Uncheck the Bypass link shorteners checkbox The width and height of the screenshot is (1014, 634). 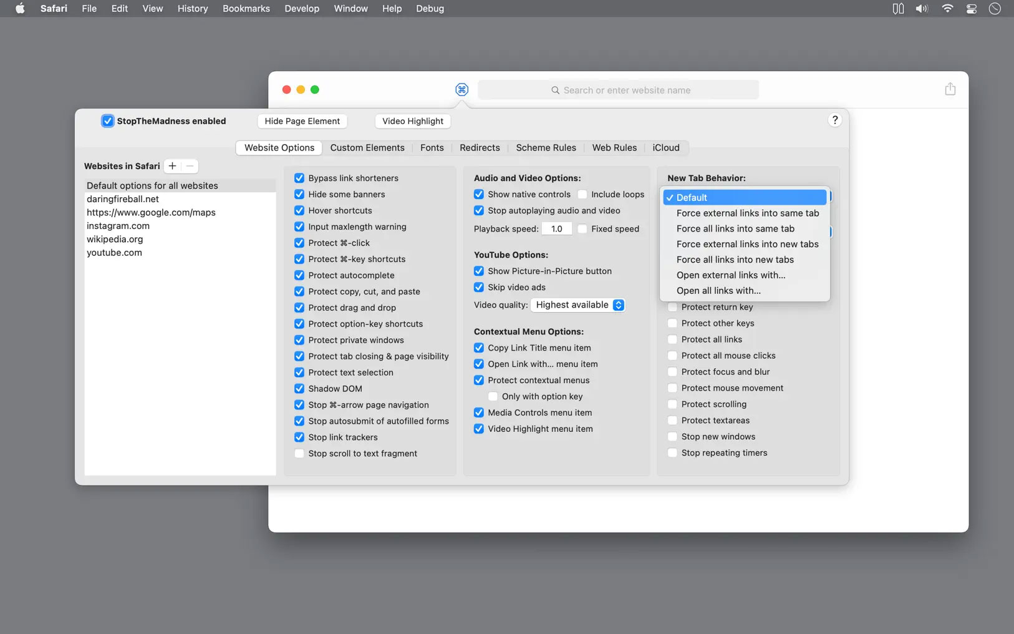coord(299,178)
